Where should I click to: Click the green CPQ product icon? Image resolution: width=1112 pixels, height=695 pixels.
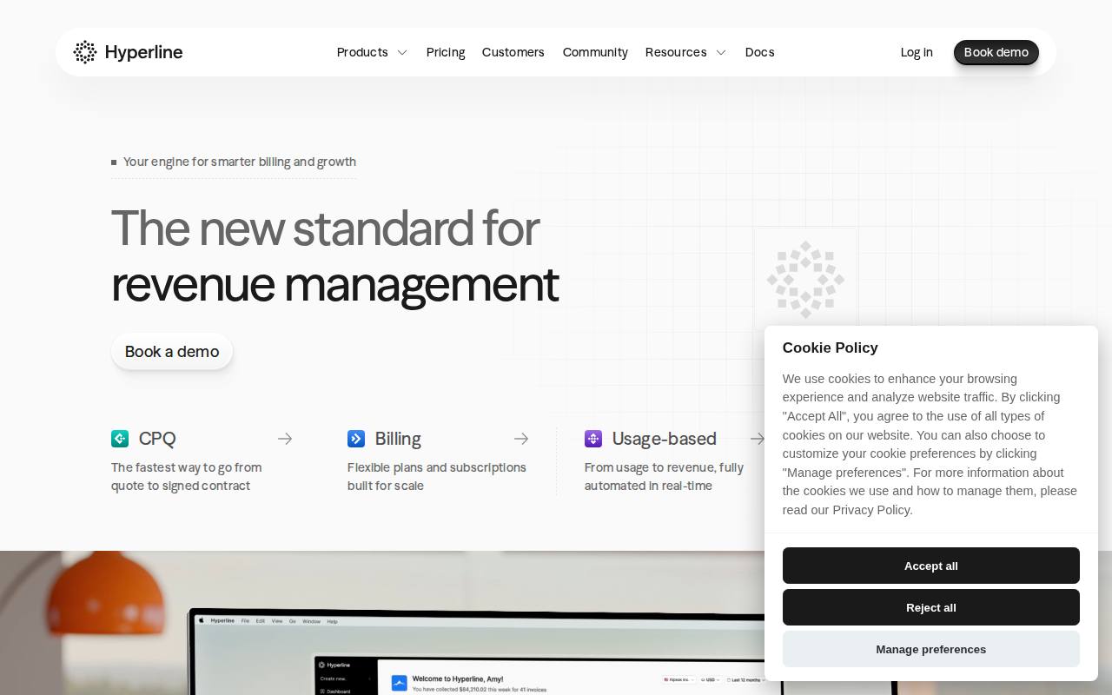coord(120,439)
